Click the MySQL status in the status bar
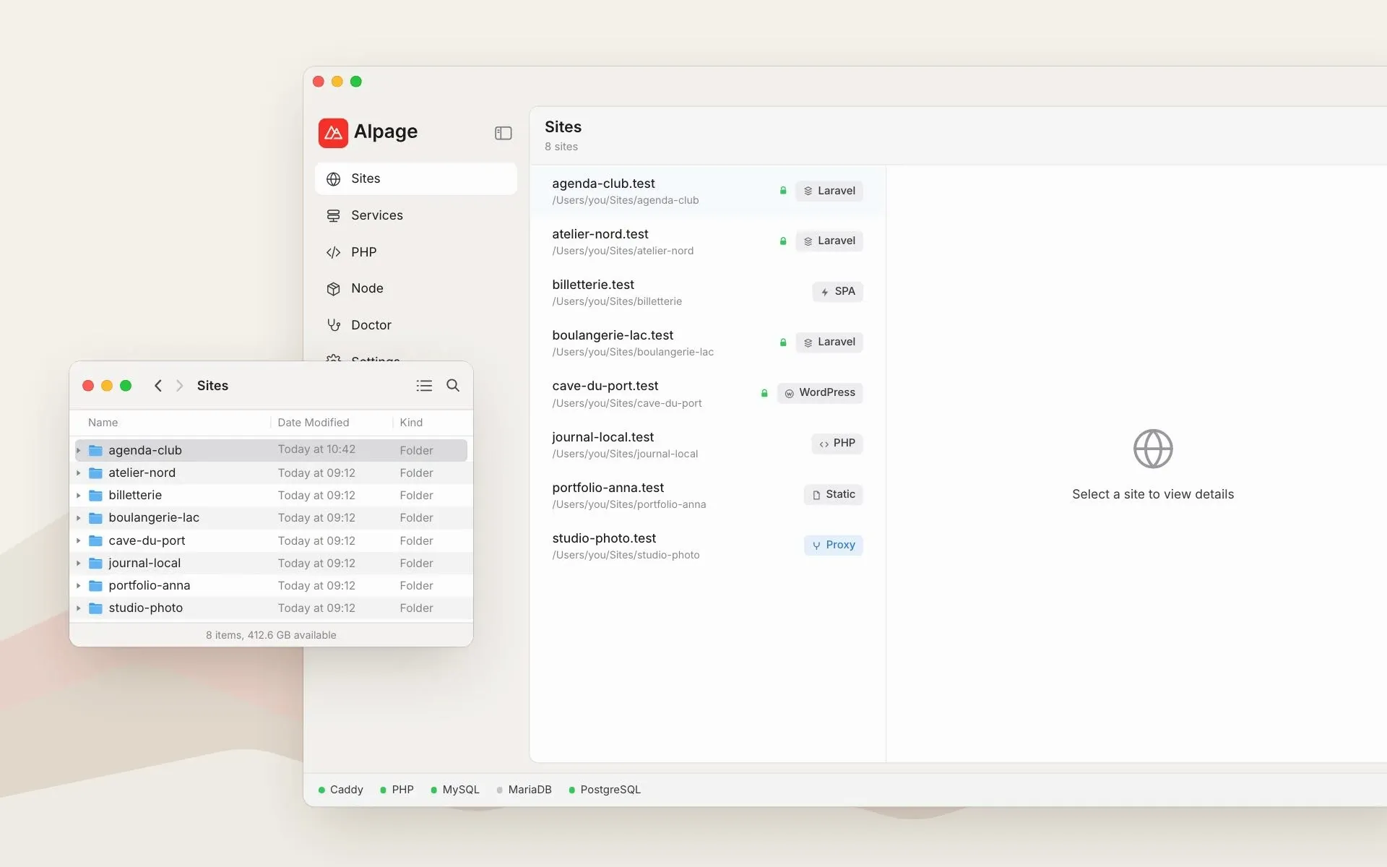 tap(455, 790)
